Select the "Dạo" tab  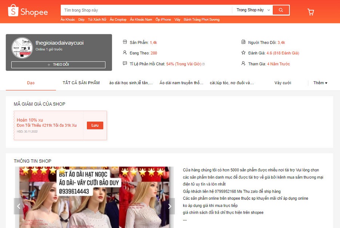[31, 83]
